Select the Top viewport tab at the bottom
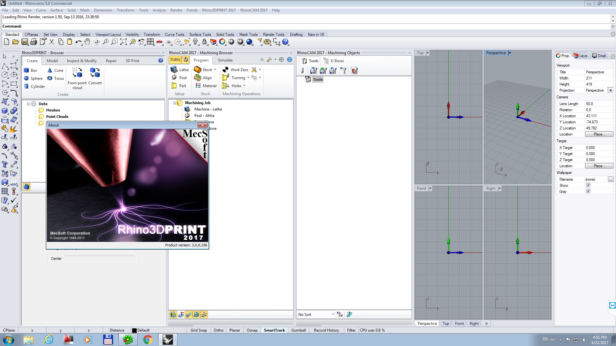This screenshot has height=346, width=616. coord(446,324)
